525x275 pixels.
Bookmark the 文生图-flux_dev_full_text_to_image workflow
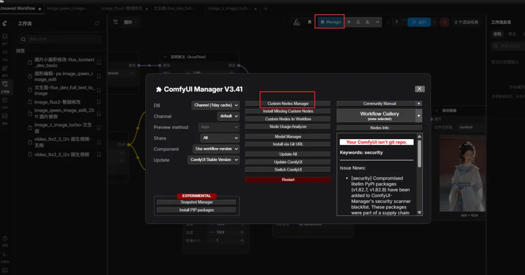99,90
